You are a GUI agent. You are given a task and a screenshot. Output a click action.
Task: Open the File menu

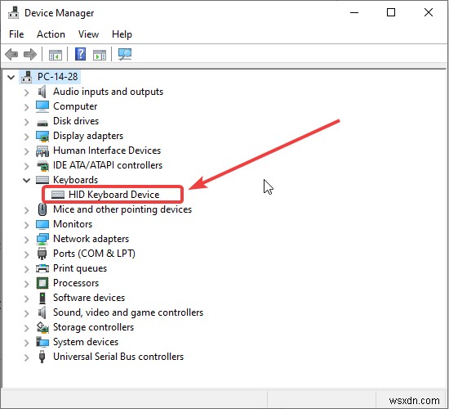(16, 34)
